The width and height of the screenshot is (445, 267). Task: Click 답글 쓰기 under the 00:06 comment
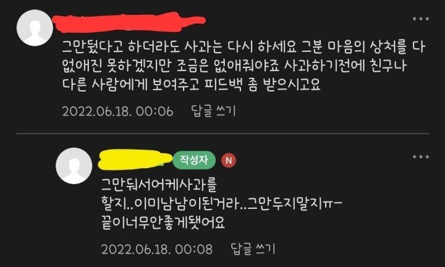tap(213, 111)
